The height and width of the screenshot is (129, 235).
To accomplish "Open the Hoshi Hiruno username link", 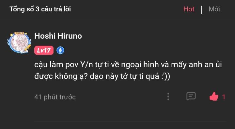I will (x=58, y=36).
